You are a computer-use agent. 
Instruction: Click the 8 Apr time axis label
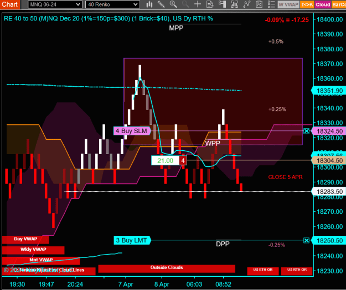(x=162, y=284)
